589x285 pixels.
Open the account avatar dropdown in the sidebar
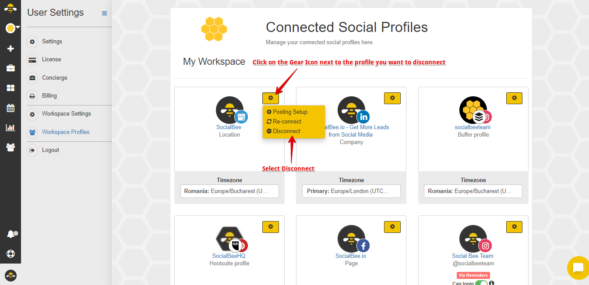pyautogui.click(x=12, y=28)
